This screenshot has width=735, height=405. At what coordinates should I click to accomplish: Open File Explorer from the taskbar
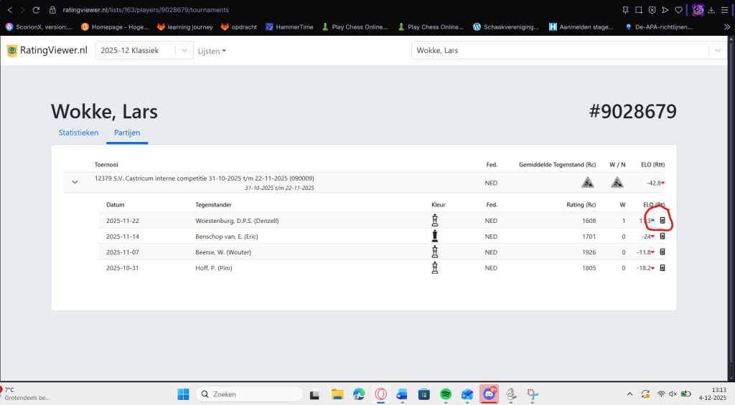(337, 394)
